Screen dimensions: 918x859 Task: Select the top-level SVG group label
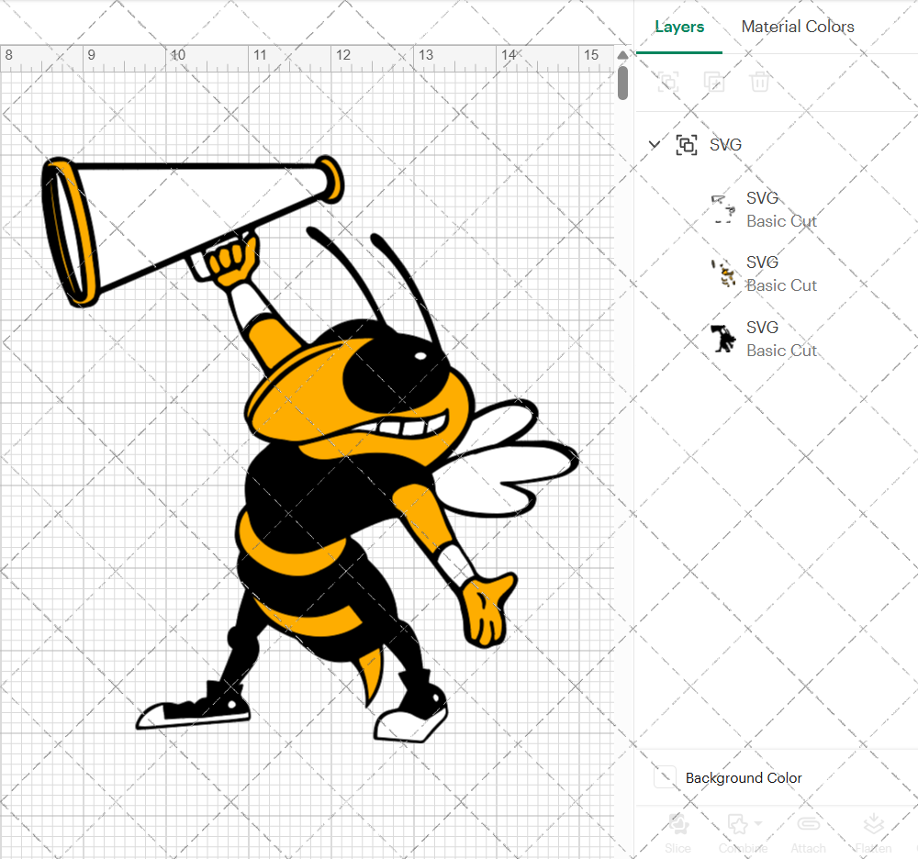click(725, 144)
